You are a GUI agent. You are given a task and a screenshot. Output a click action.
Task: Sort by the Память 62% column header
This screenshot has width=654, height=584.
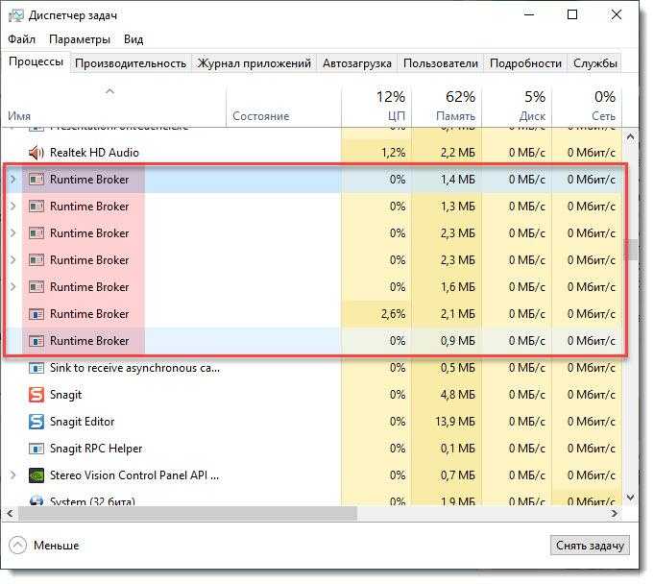pyautogui.click(x=447, y=106)
